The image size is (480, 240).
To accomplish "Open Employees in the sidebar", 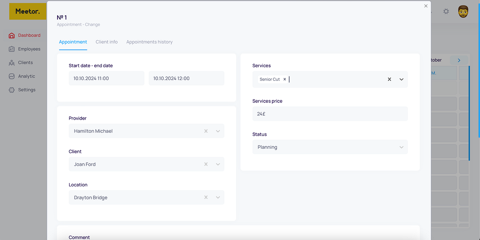I will click(29, 49).
